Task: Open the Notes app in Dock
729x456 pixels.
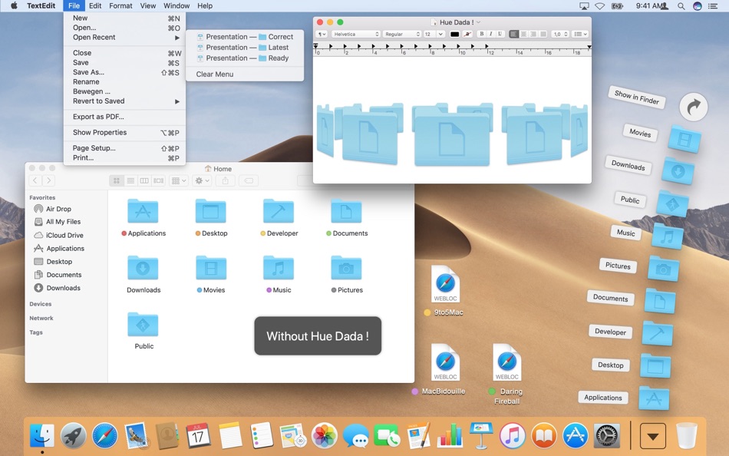Action: point(229,435)
